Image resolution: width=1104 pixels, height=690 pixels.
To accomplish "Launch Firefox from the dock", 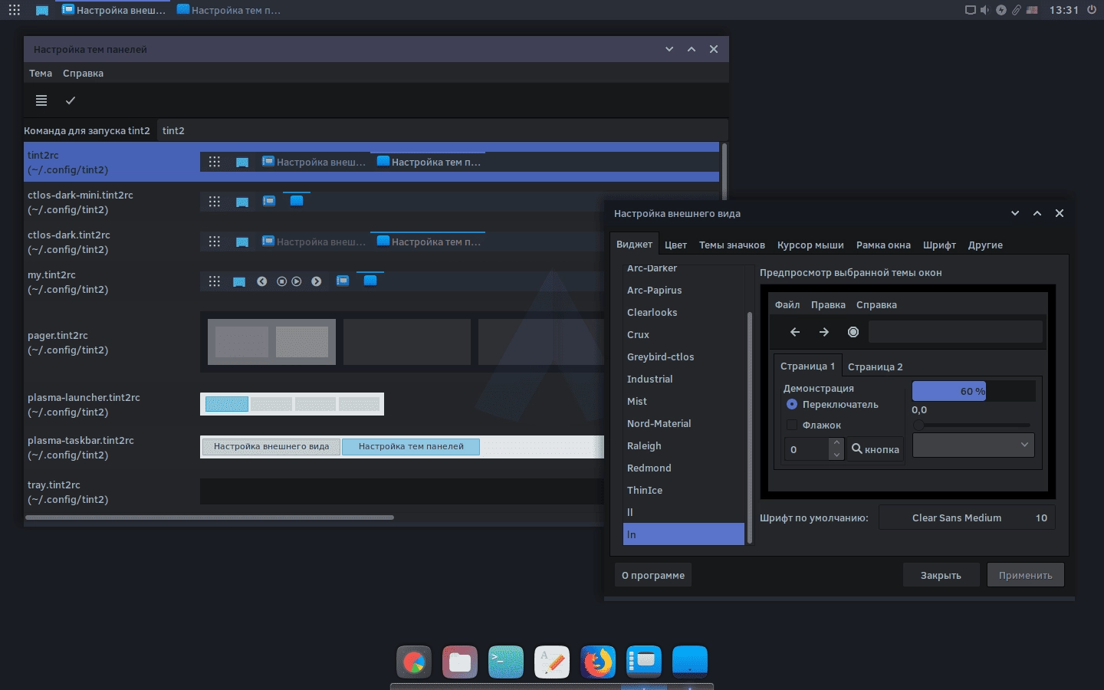I will coord(598,661).
